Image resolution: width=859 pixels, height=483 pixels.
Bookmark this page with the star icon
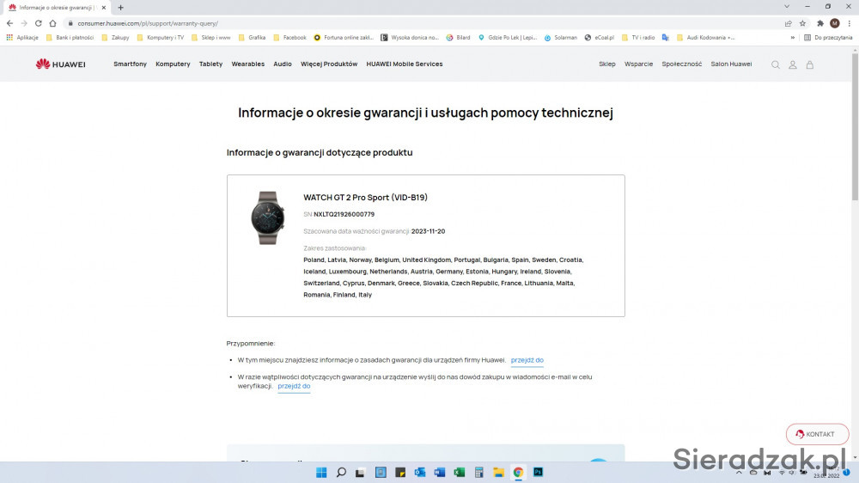pos(802,23)
